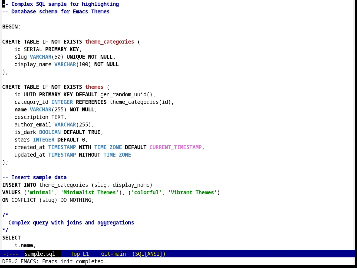Click REFERENCES keyword on category_id line

point(91,102)
